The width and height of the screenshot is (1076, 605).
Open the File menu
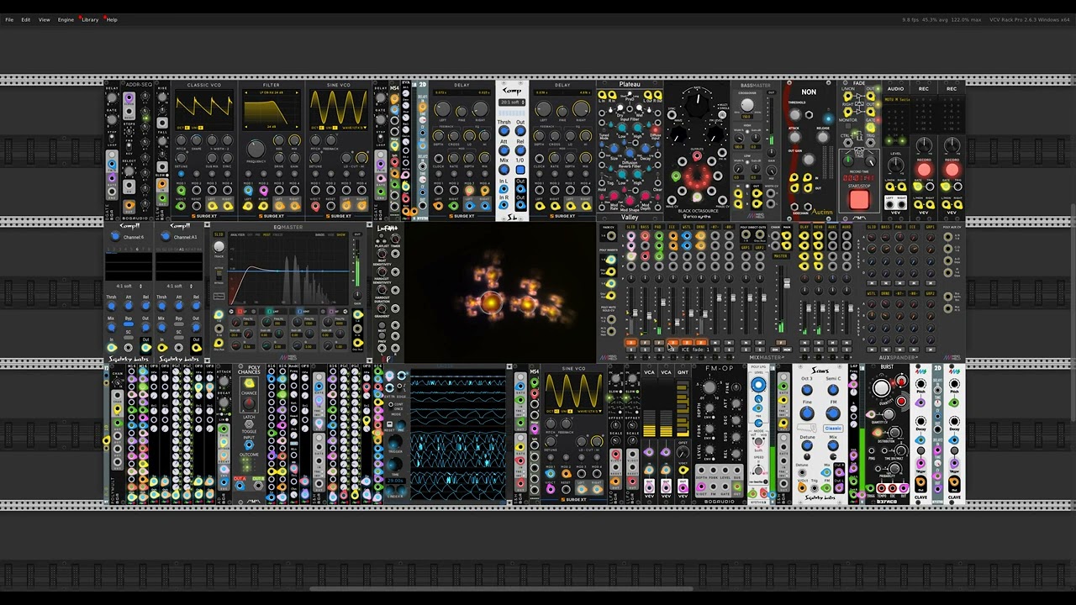coord(9,19)
